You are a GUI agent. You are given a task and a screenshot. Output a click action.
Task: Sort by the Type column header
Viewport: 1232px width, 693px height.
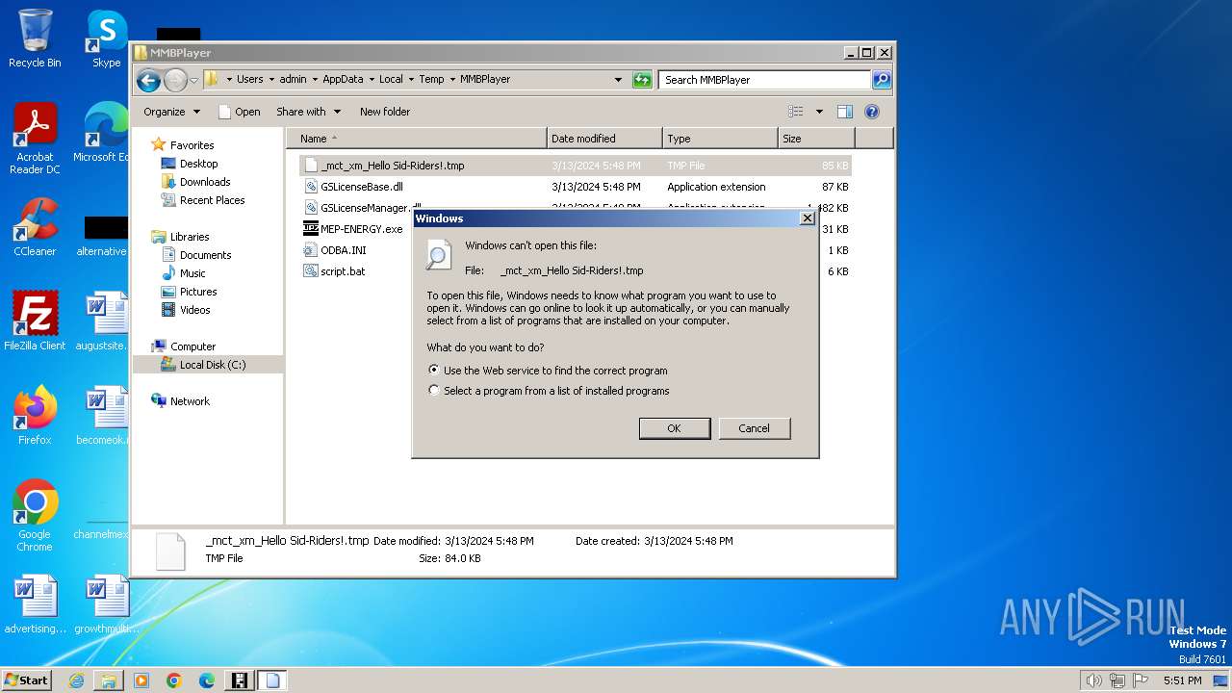(x=720, y=139)
